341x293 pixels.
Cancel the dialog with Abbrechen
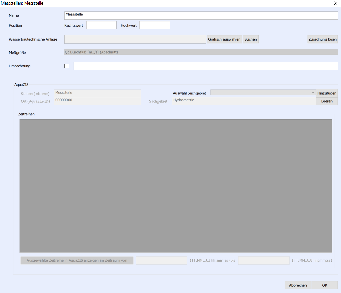[x=298, y=285]
